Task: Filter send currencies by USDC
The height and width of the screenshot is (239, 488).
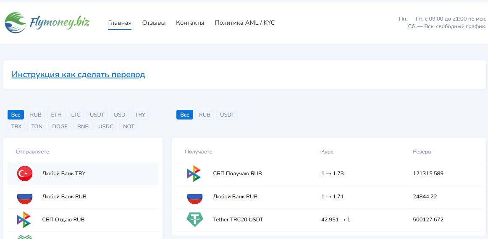Action: [106, 127]
